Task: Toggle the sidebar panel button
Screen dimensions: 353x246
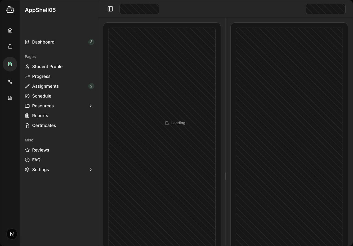Action: (110, 9)
